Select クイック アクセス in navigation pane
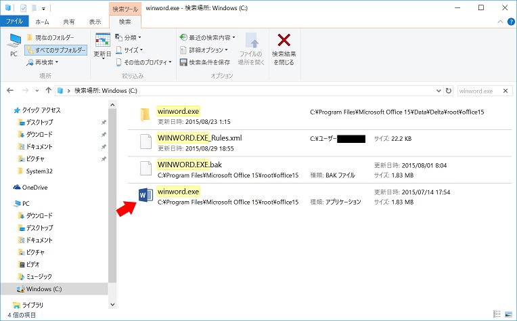Screen dimensions: 517x321 point(37,110)
